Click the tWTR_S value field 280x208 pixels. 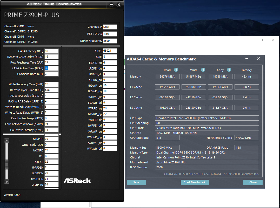coord(51,113)
